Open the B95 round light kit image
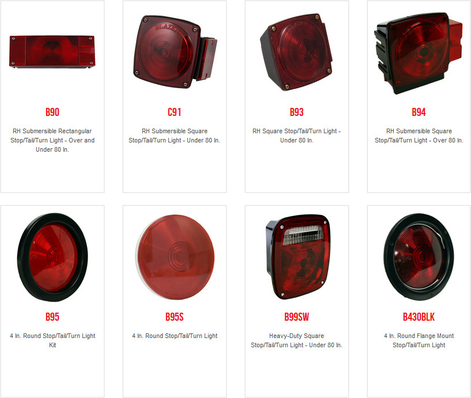 click(x=52, y=257)
